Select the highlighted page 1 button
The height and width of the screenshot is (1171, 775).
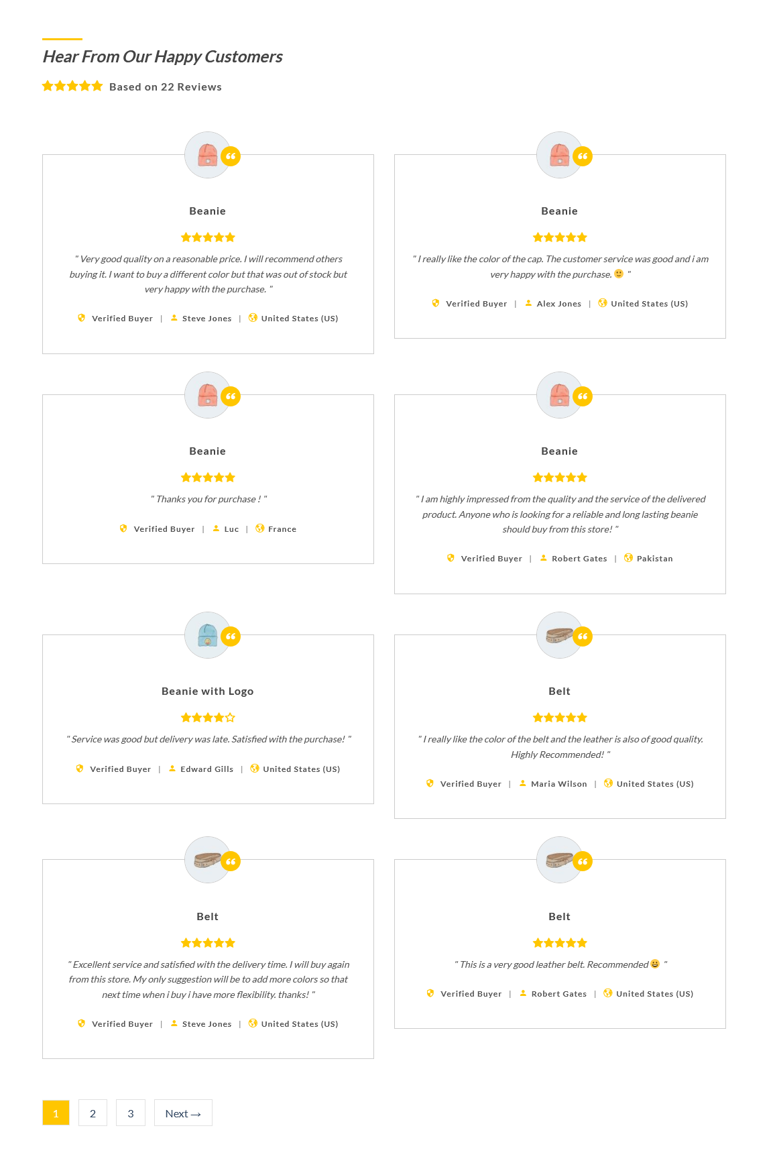pos(56,1113)
